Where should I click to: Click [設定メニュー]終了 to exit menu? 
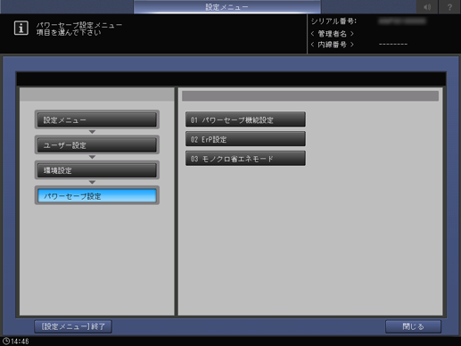click(x=73, y=326)
